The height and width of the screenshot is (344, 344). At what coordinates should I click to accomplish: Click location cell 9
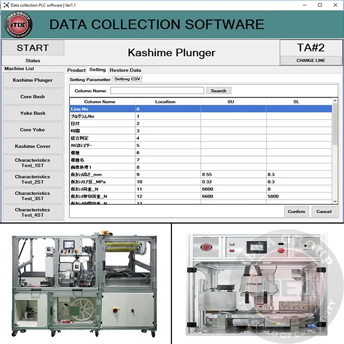(168, 174)
